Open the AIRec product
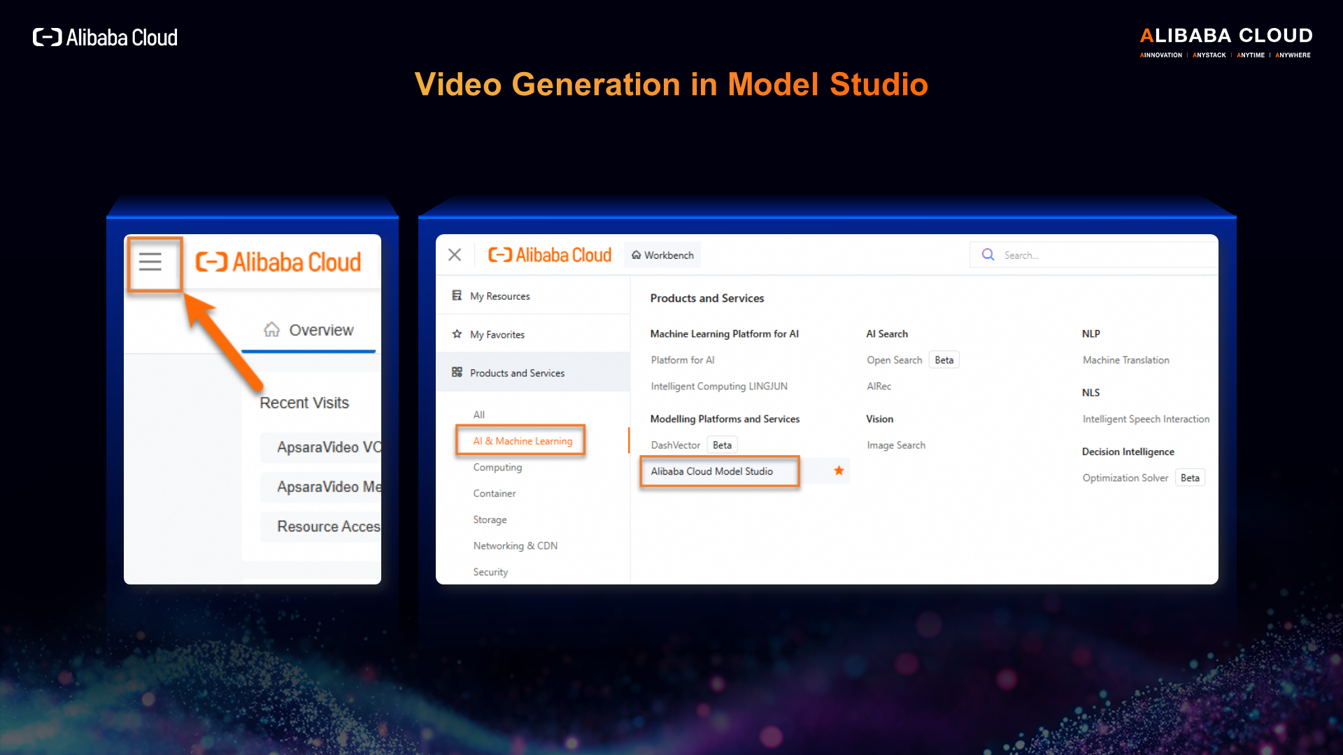1343x755 pixels. pos(879,387)
